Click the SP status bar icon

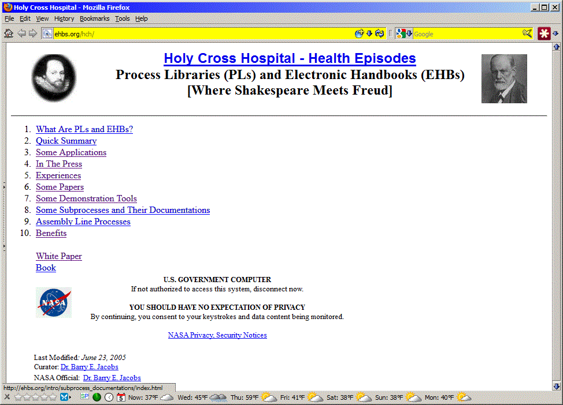click(x=85, y=396)
